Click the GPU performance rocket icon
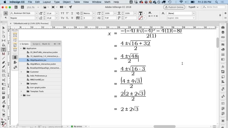 click(71, 7)
